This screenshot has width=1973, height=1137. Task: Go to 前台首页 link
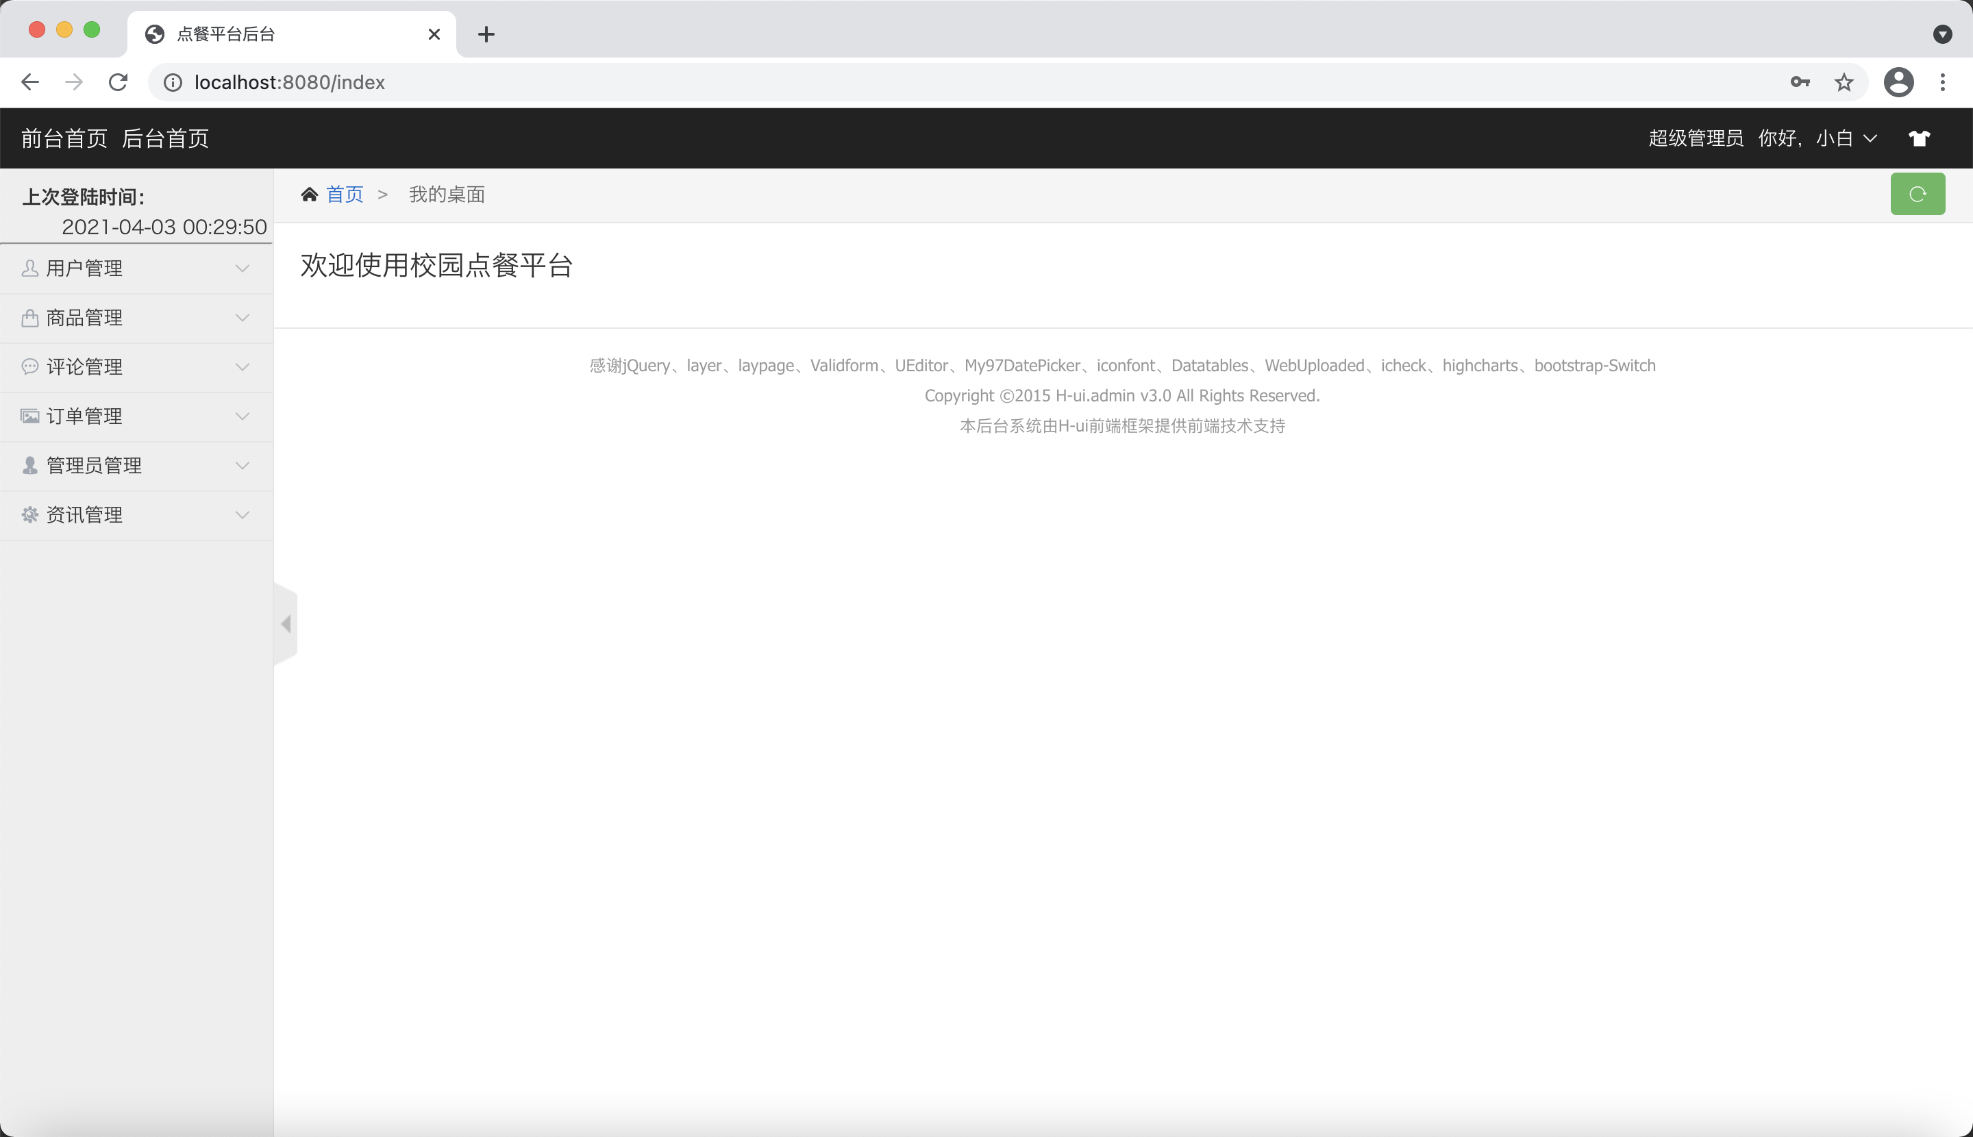pyautogui.click(x=64, y=138)
